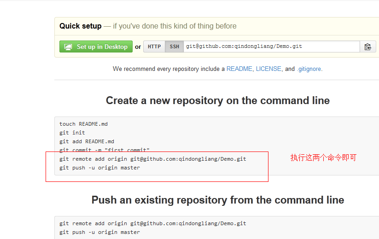Open the README link
379x239 pixels.
coord(239,69)
